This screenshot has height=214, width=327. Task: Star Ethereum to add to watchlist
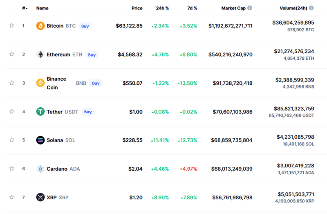coord(12,54)
